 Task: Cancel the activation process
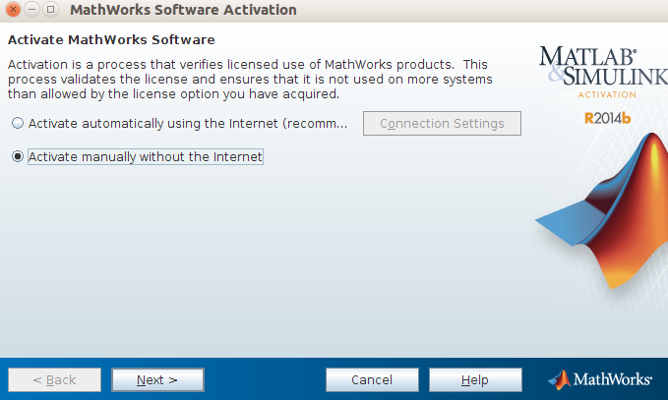tap(372, 379)
